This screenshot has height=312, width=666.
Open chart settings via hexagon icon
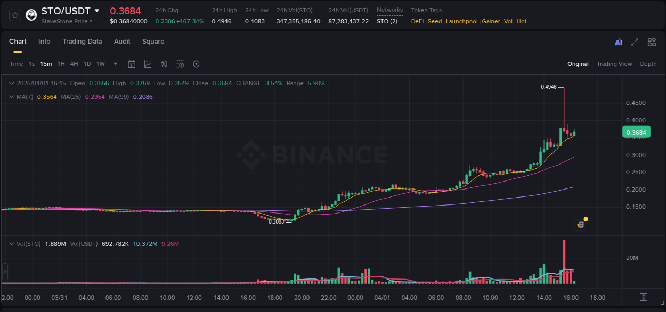[x=196, y=64]
